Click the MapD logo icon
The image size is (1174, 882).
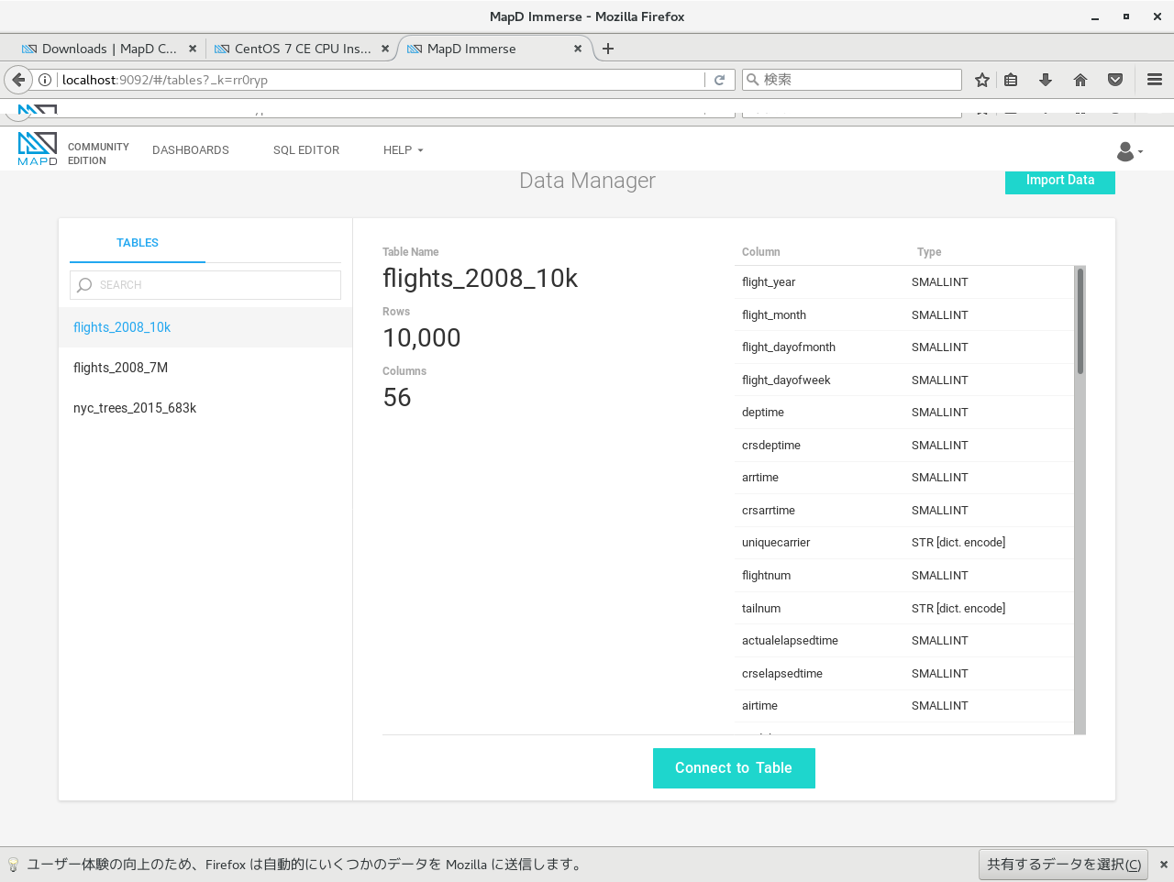(x=38, y=148)
